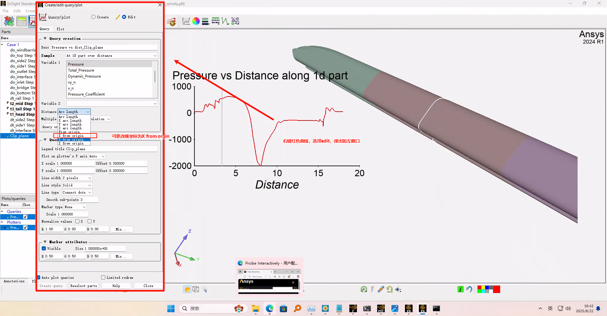
Task: Click the zoom rotate plus icon
Action: tap(364, 289)
